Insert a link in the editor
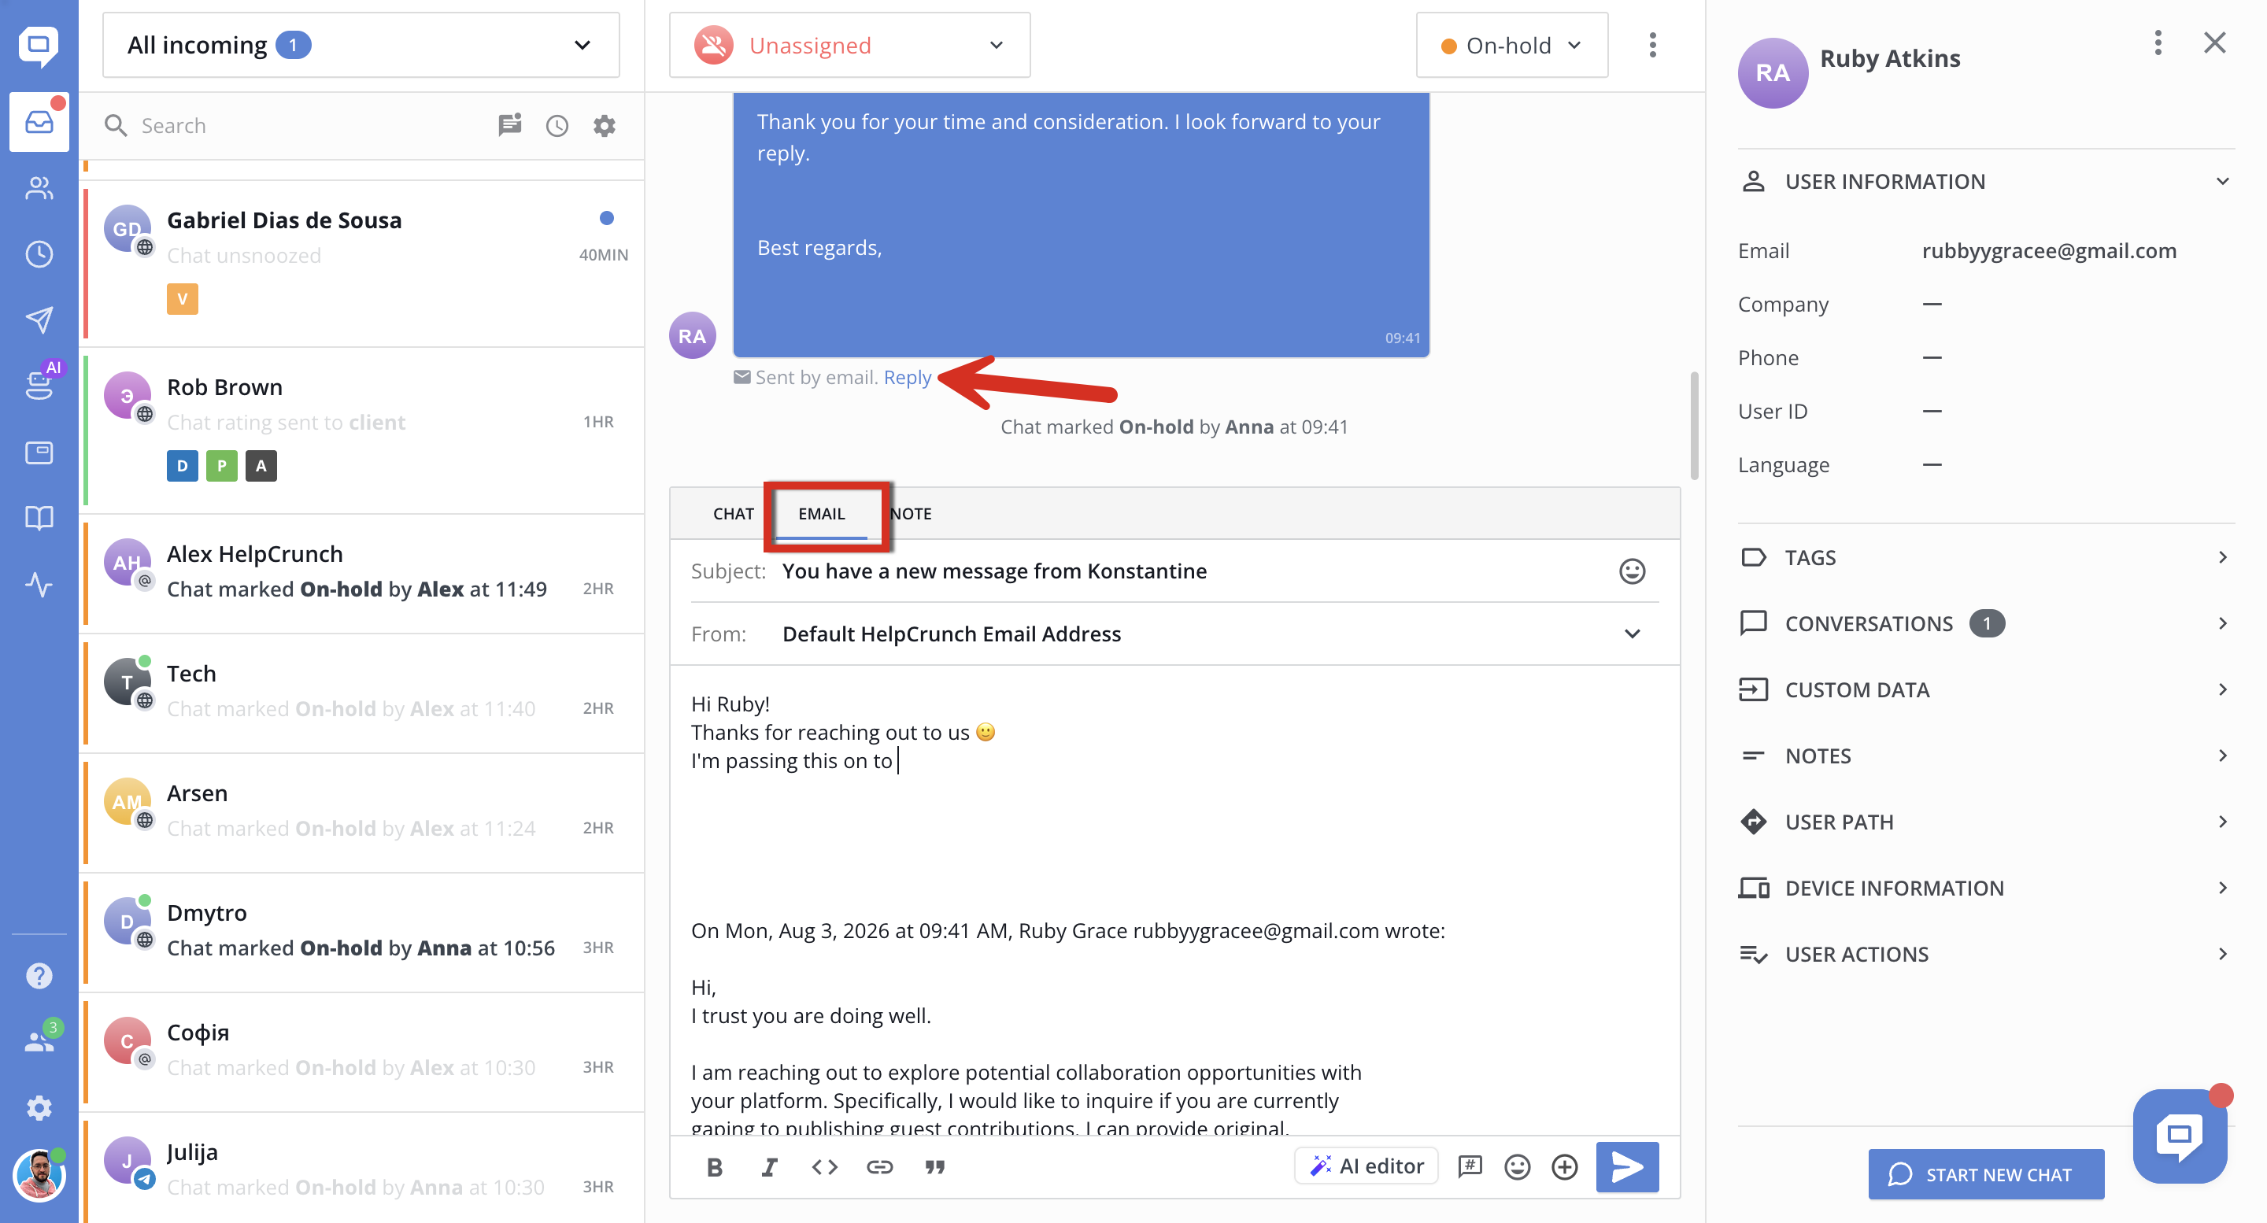This screenshot has width=2267, height=1223. coord(879,1166)
